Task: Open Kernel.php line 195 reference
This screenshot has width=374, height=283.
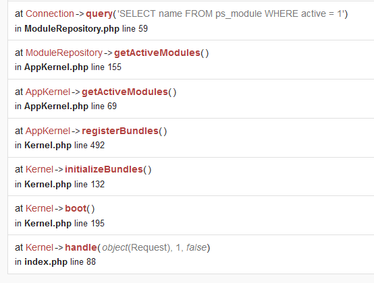Action: 59,224
